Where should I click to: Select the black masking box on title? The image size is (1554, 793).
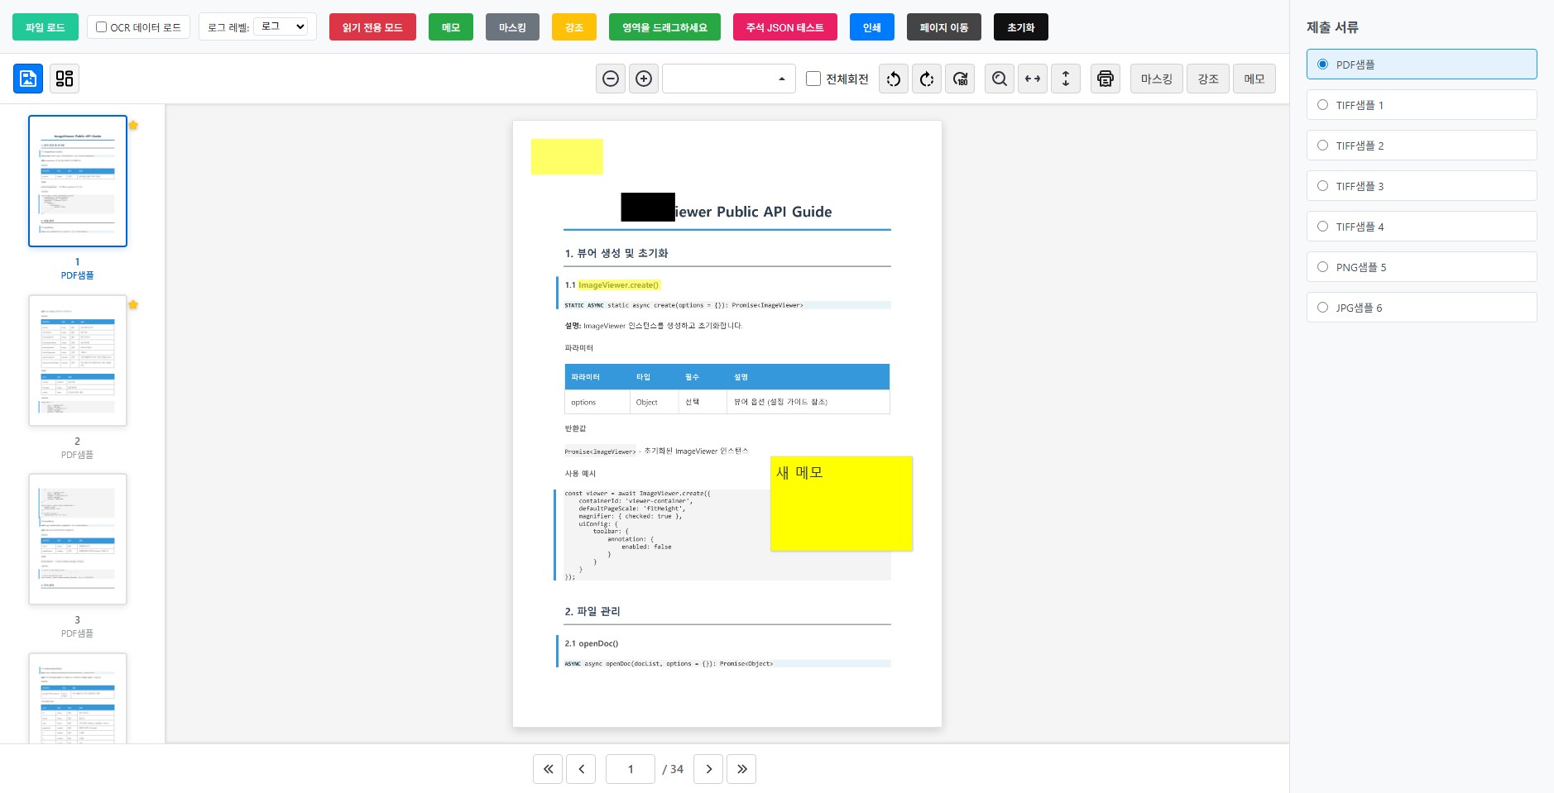click(x=648, y=207)
